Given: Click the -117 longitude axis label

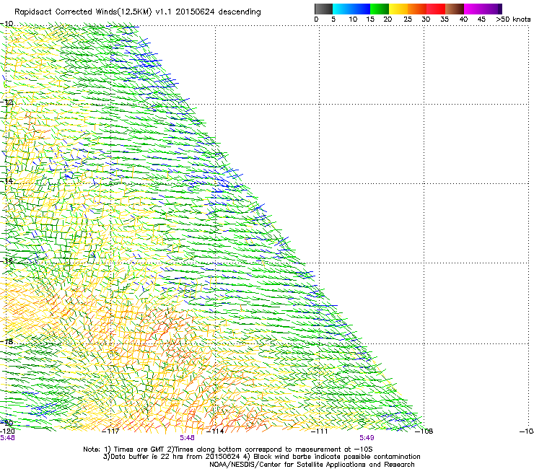Looking at the screenshot, I should pyautogui.click(x=110, y=431).
